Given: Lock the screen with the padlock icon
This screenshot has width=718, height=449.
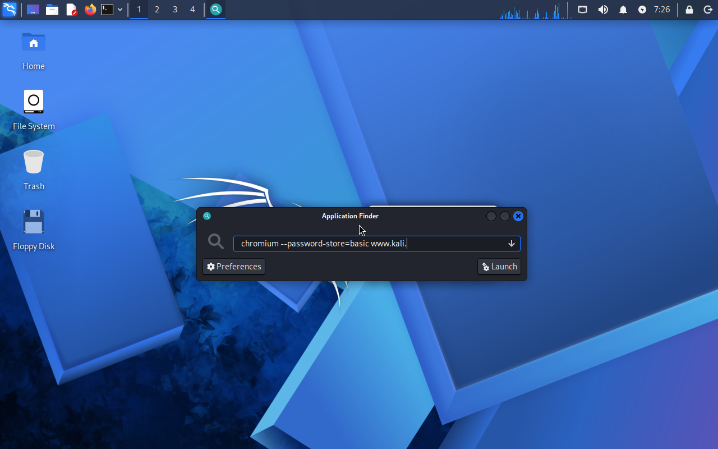Looking at the screenshot, I should 689,10.
